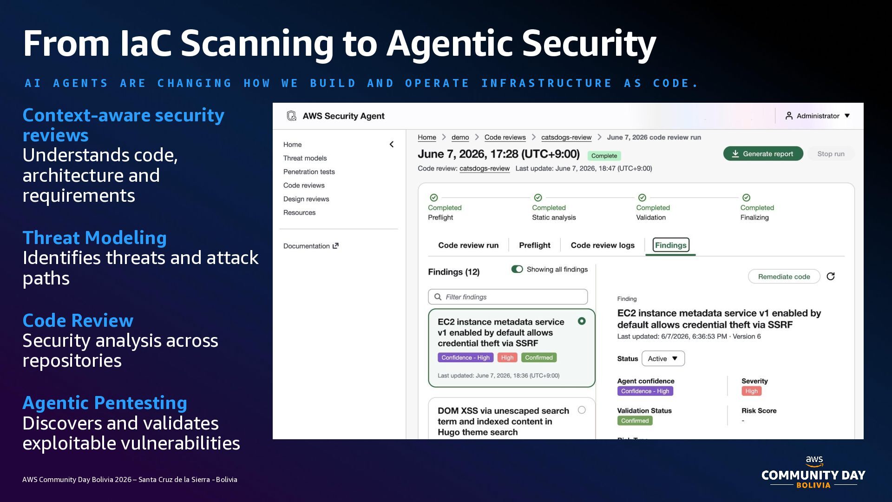Click the refresh icon next to Remediate code

tap(831, 276)
